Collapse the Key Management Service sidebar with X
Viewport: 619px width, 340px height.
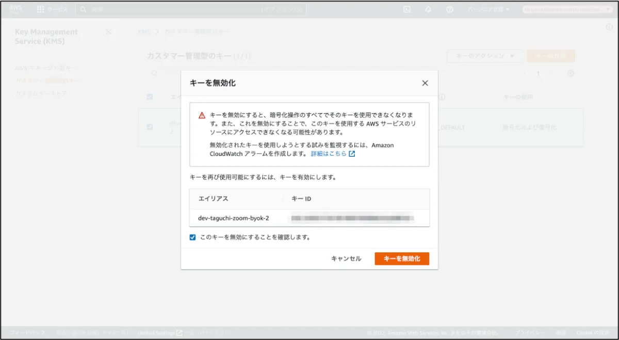(108, 32)
